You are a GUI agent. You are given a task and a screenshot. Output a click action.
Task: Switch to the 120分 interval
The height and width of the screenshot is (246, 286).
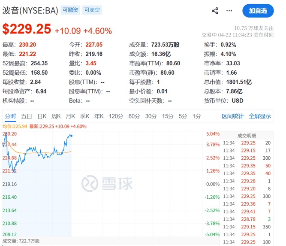116,116
